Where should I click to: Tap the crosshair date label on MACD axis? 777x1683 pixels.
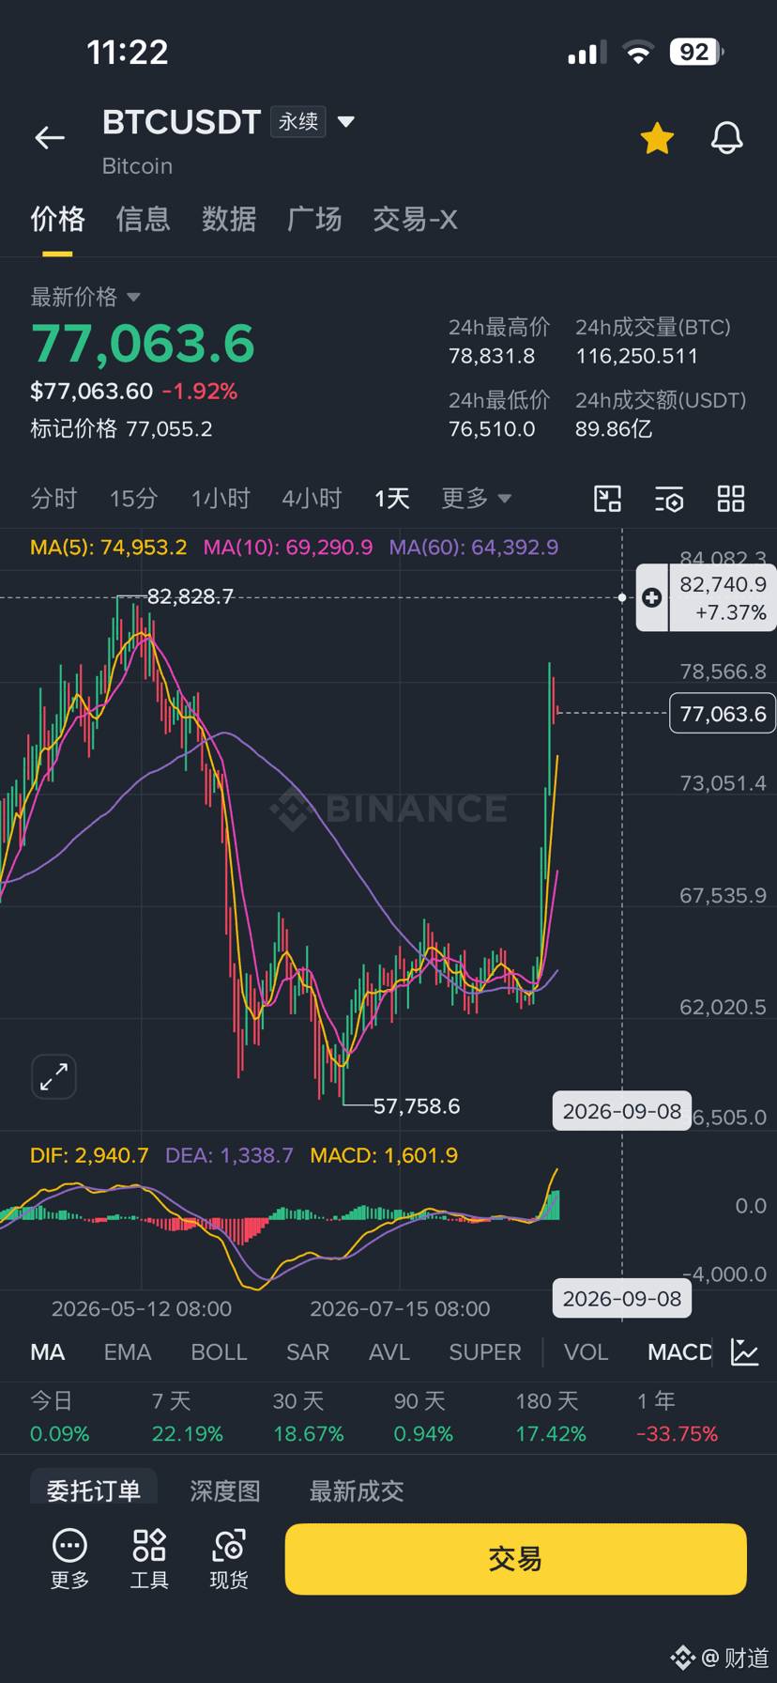pos(621,1299)
